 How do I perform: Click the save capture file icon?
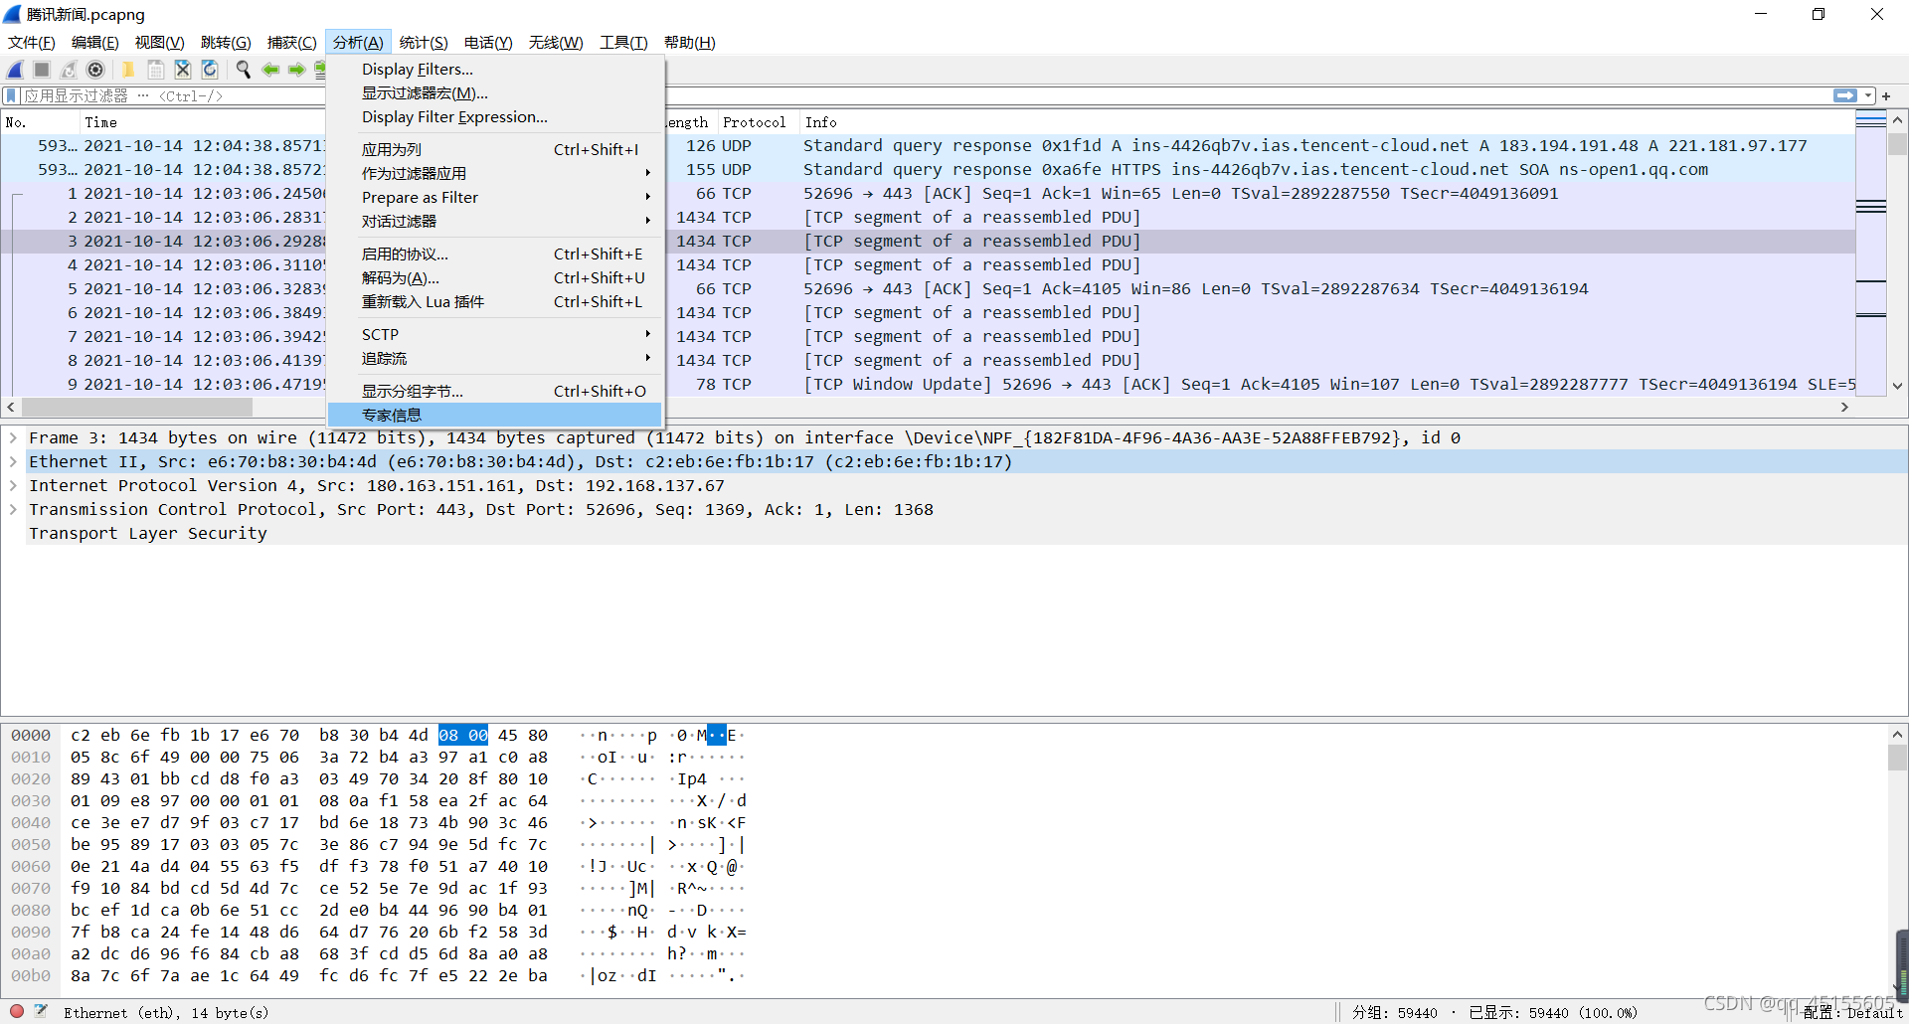pyautogui.click(x=156, y=70)
